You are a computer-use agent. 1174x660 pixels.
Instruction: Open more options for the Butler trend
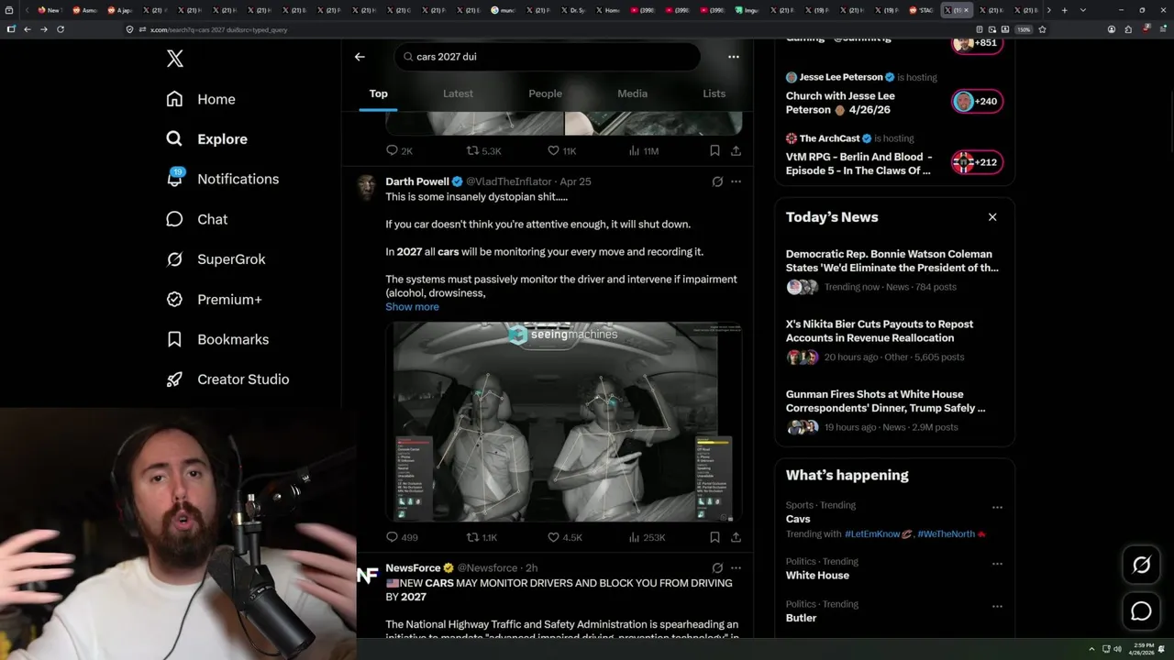click(997, 606)
